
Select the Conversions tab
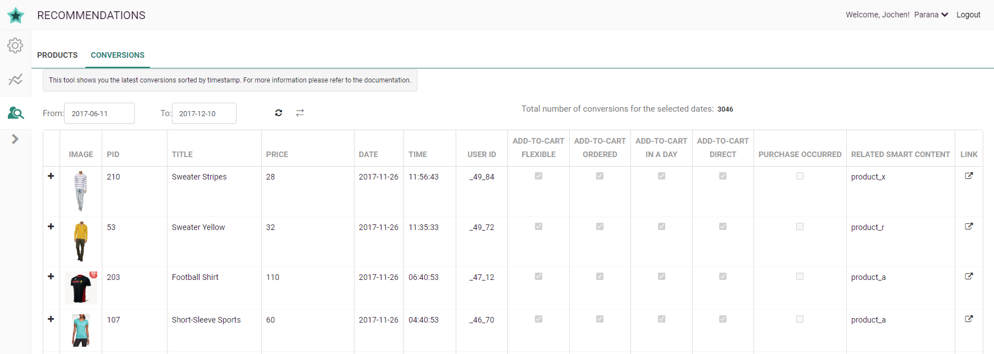117,55
